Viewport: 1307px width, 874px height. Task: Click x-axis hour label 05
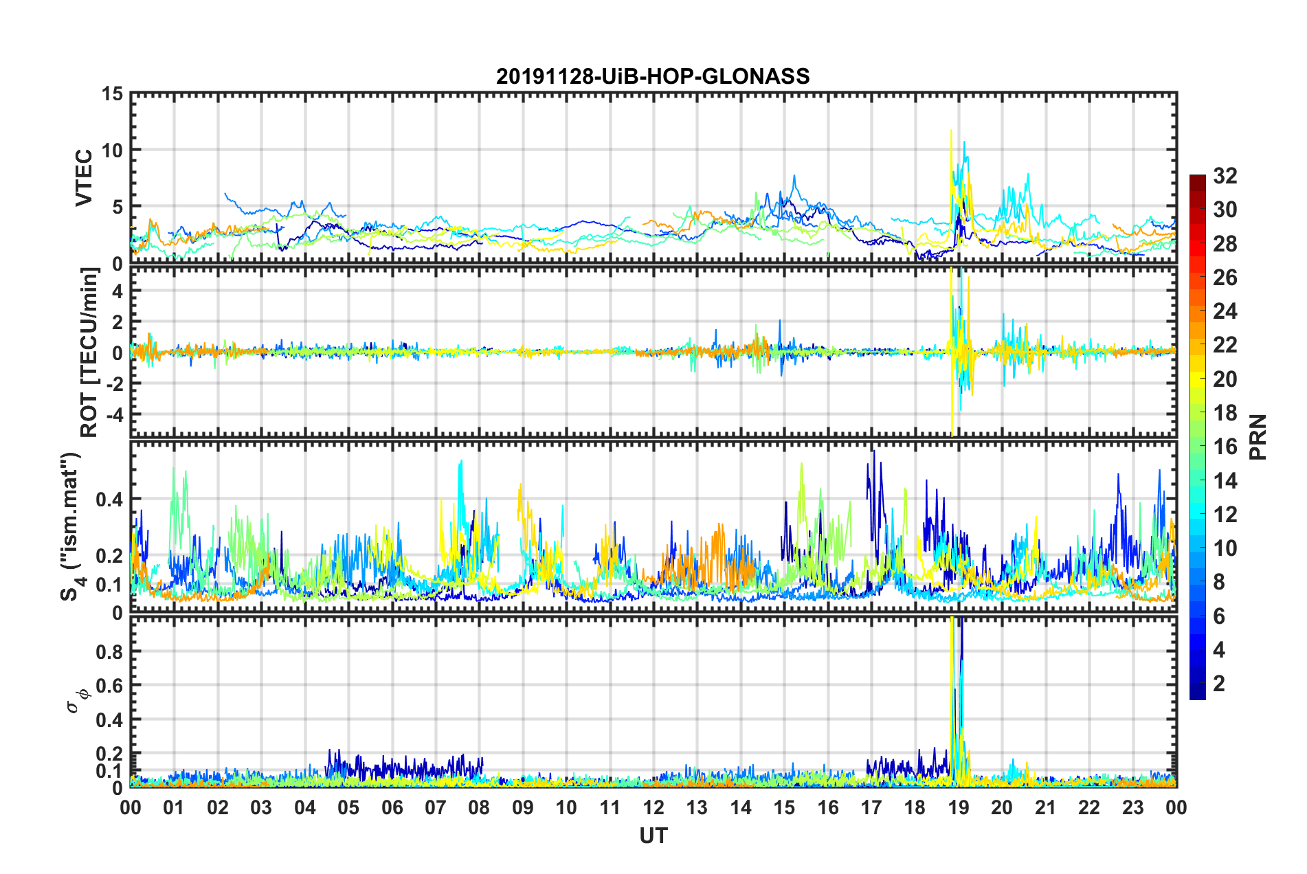(x=348, y=807)
